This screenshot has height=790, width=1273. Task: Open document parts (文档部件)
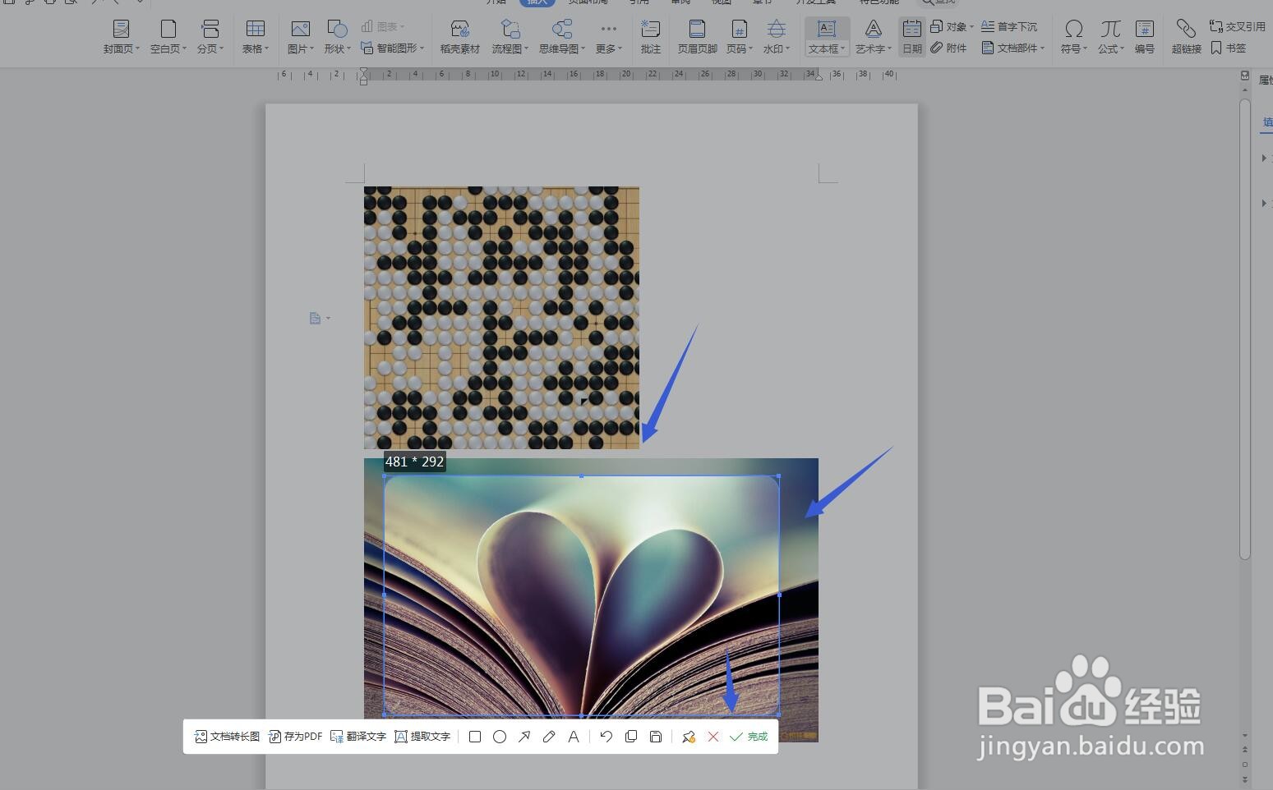tap(1012, 48)
